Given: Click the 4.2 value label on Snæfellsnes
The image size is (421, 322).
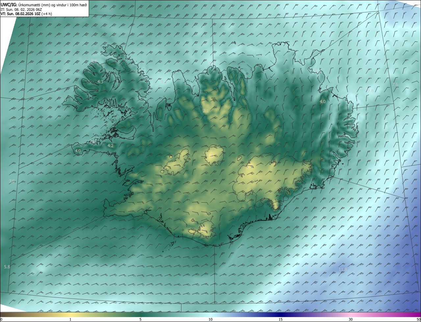Looking at the screenshot, I should pos(111,146).
